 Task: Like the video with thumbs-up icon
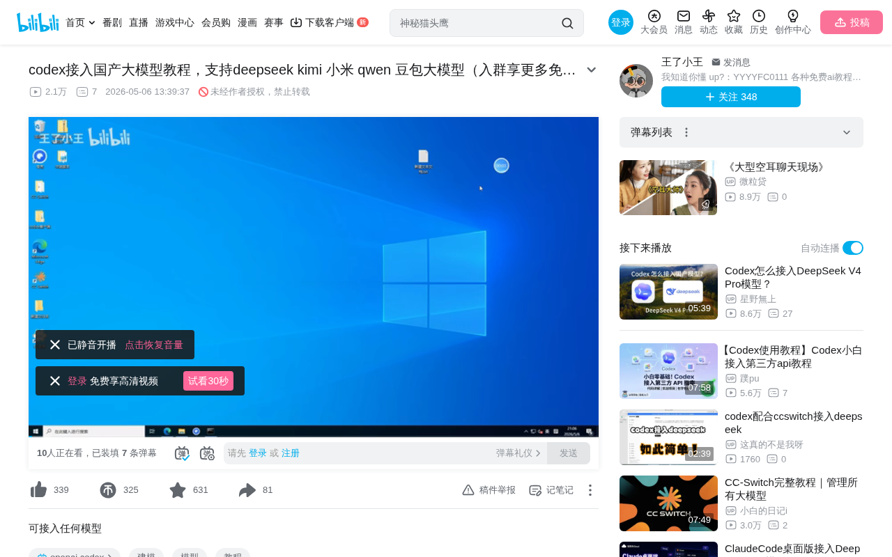click(39, 490)
